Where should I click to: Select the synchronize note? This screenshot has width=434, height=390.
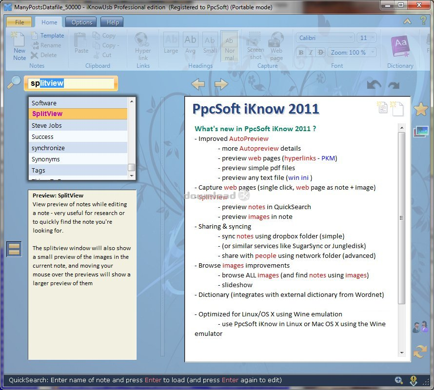tap(78, 148)
